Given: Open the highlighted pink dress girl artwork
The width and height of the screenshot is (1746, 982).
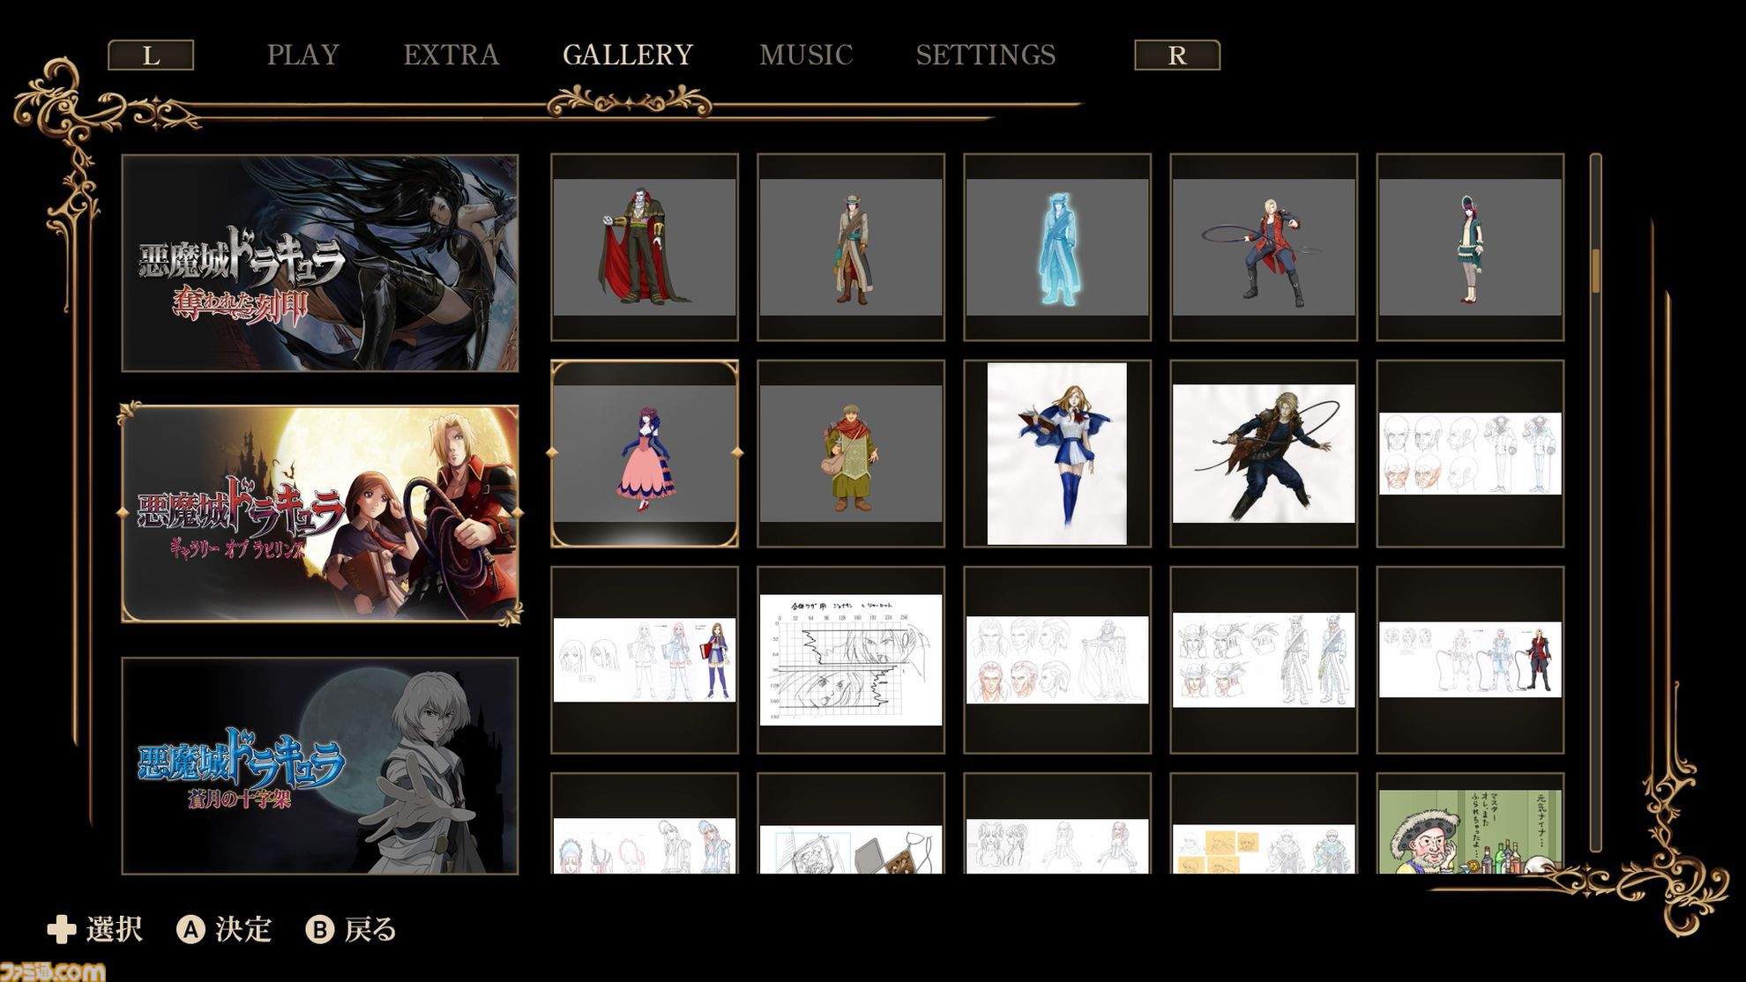Looking at the screenshot, I should 645,454.
